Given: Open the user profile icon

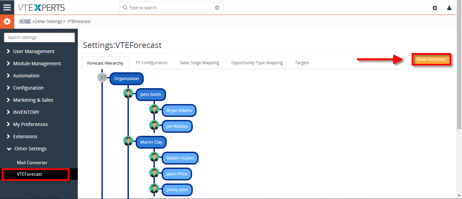Looking at the screenshot, I should point(449,8).
